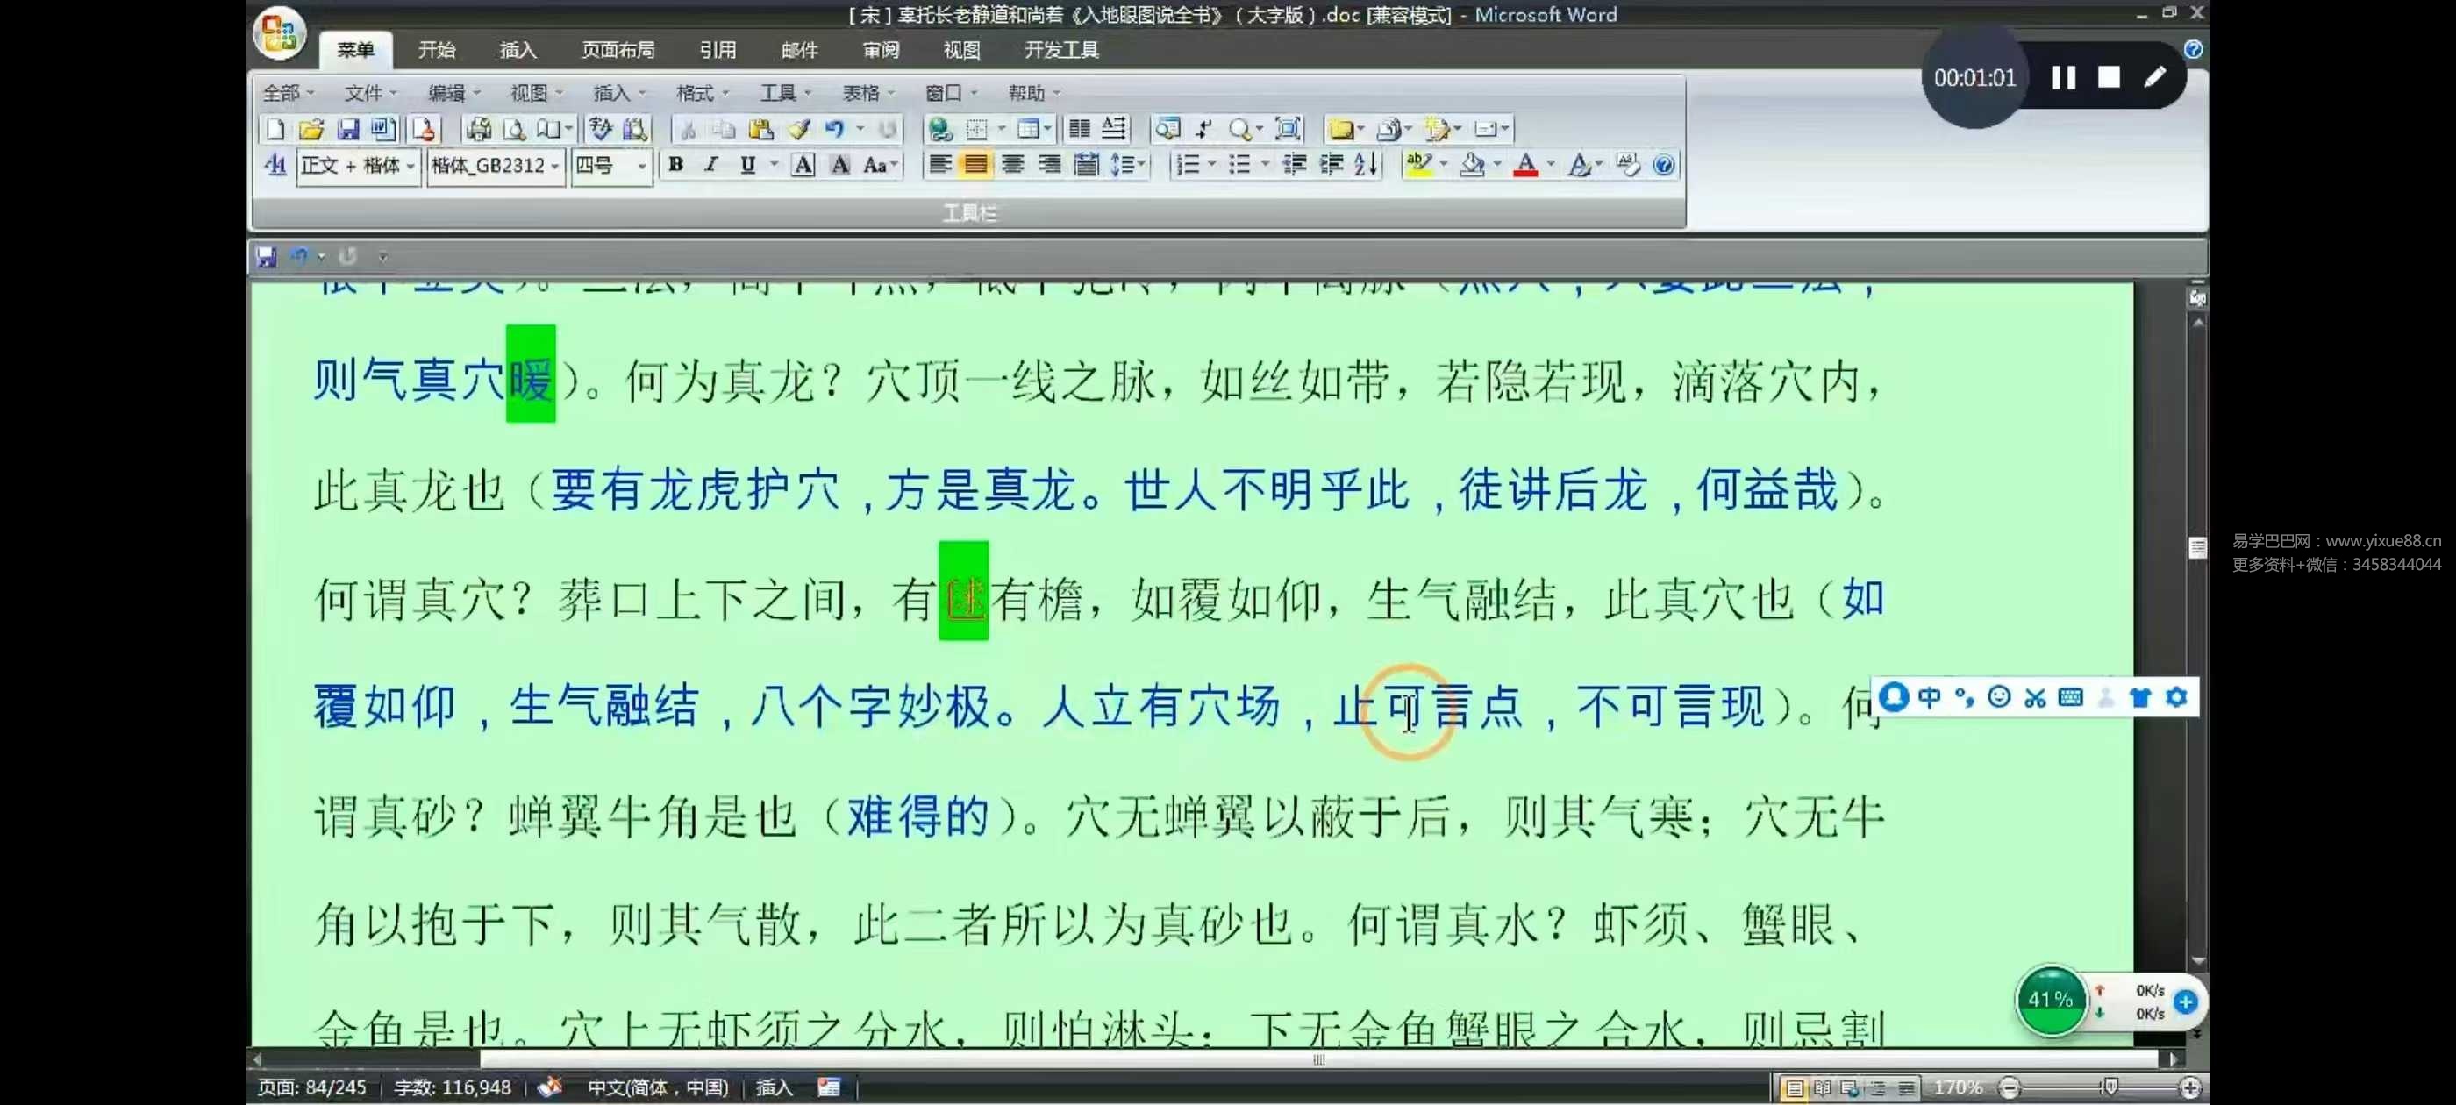Click the numbered list icon
Viewport: 2456px width, 1105px height.
[x=1188, y=165]
